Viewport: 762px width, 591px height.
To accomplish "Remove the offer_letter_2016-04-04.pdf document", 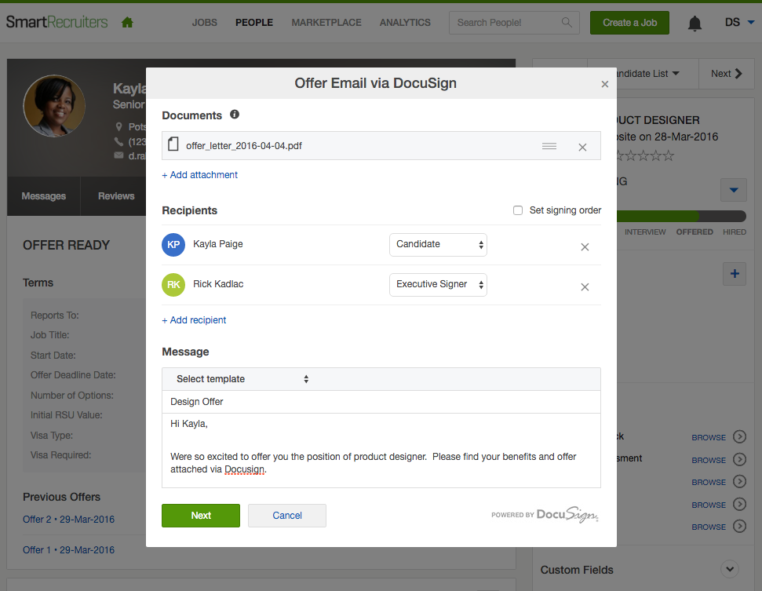I will point(582,147).
